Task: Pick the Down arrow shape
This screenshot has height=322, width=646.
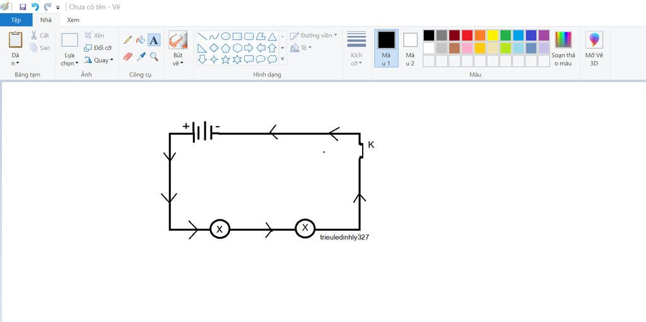Action: coord(203,59)
